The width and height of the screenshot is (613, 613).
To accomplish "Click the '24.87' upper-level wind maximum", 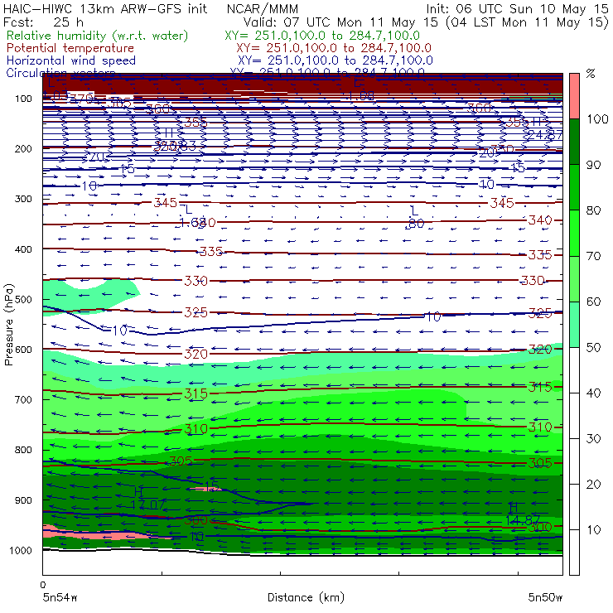I will [x=544, y=135].
